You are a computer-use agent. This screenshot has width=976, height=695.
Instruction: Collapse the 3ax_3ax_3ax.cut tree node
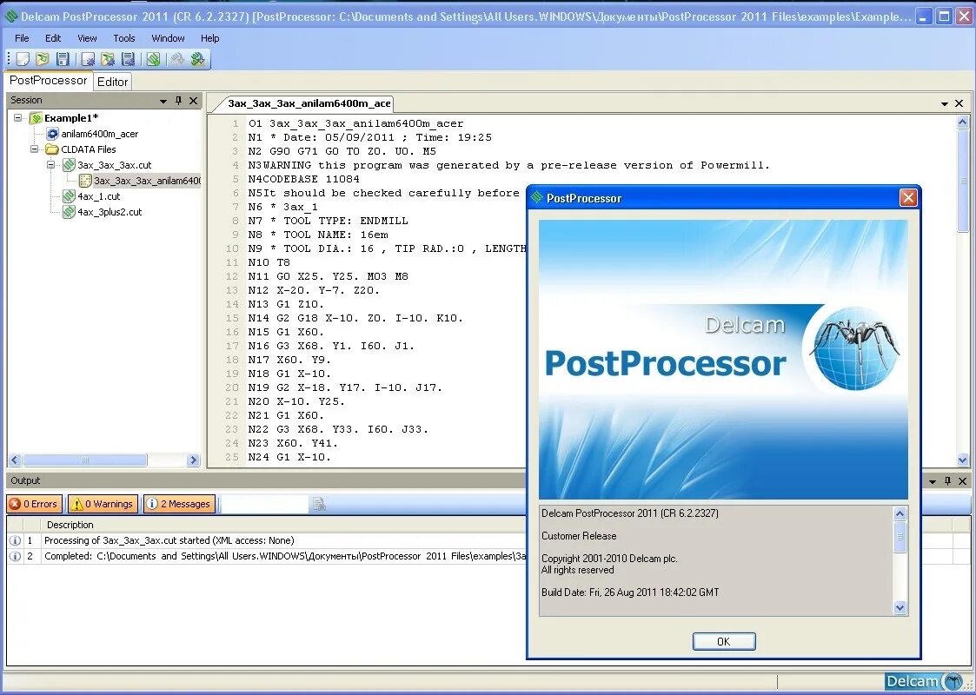(51, 165)
